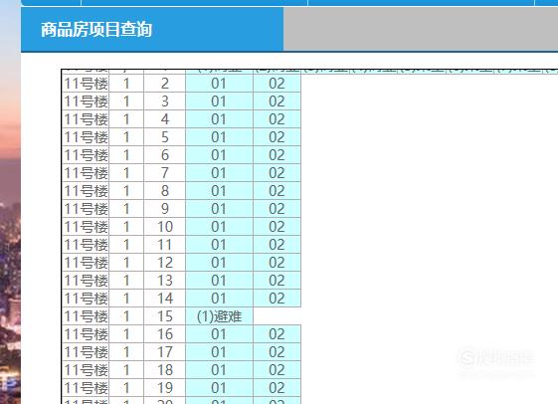View room 01 on floor 13
The width and height of the screenshot is (558, 404).
[x=219, y=281]
